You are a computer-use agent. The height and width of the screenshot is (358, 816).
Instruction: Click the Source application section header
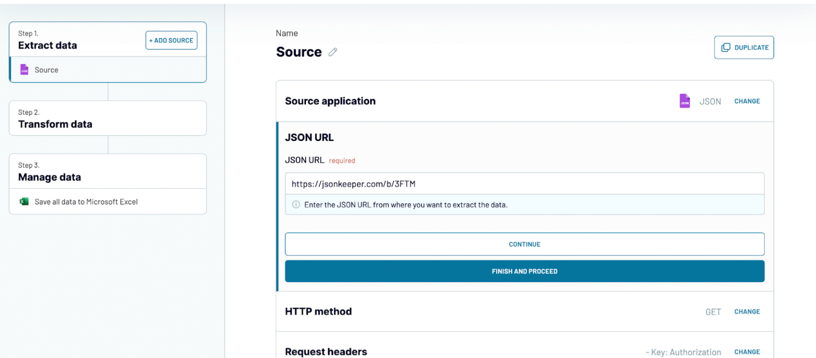coord(330,101)
